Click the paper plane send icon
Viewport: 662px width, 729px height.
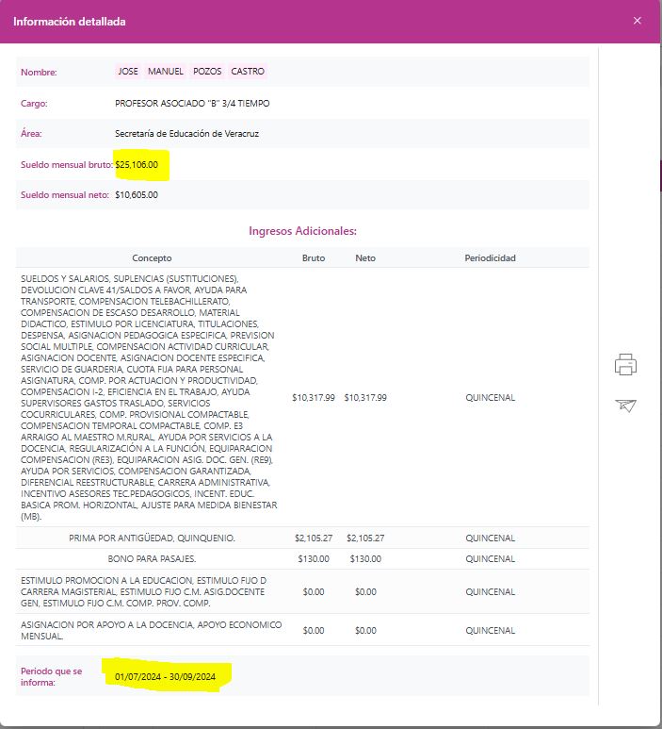626,405
